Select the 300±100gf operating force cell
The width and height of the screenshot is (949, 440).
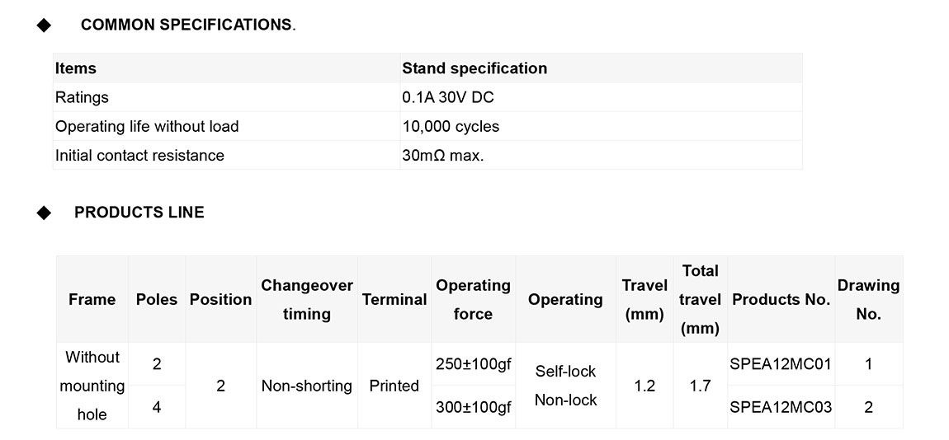473,407
